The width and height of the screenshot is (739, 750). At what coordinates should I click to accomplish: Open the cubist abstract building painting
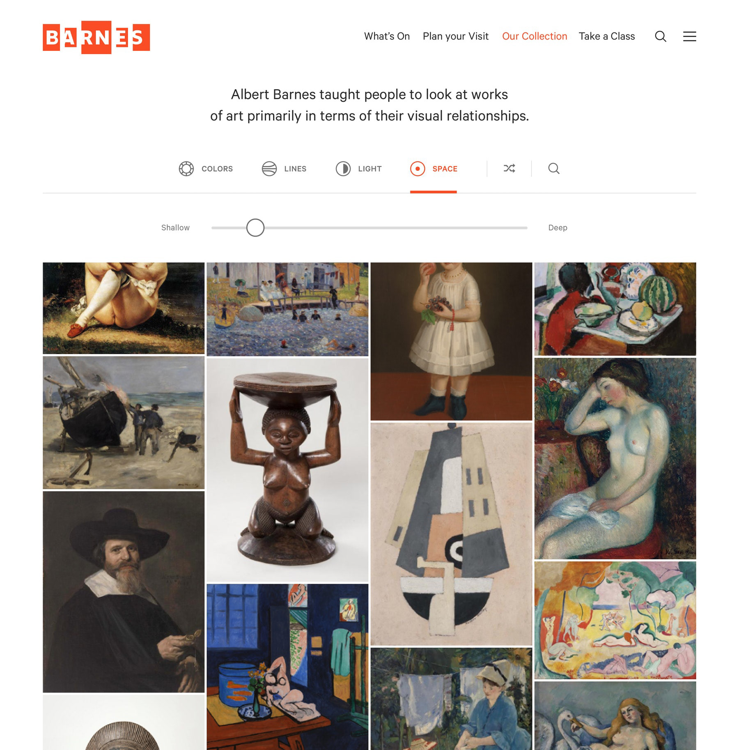[x=451, y=534]
